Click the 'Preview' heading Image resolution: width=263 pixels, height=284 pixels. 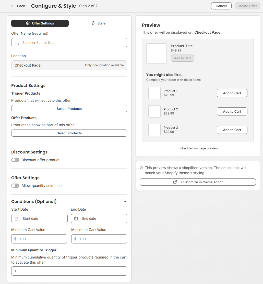pyautogui.click(x=151, y=25)
